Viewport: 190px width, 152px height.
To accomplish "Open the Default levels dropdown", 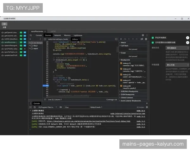I will 96,107.
